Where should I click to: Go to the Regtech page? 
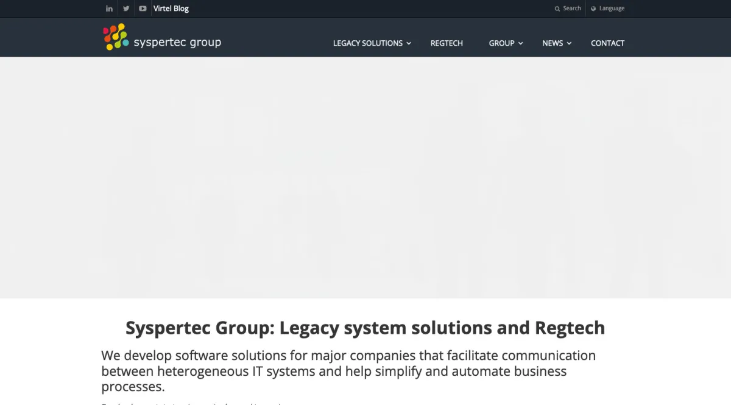[x=447, y=43]
